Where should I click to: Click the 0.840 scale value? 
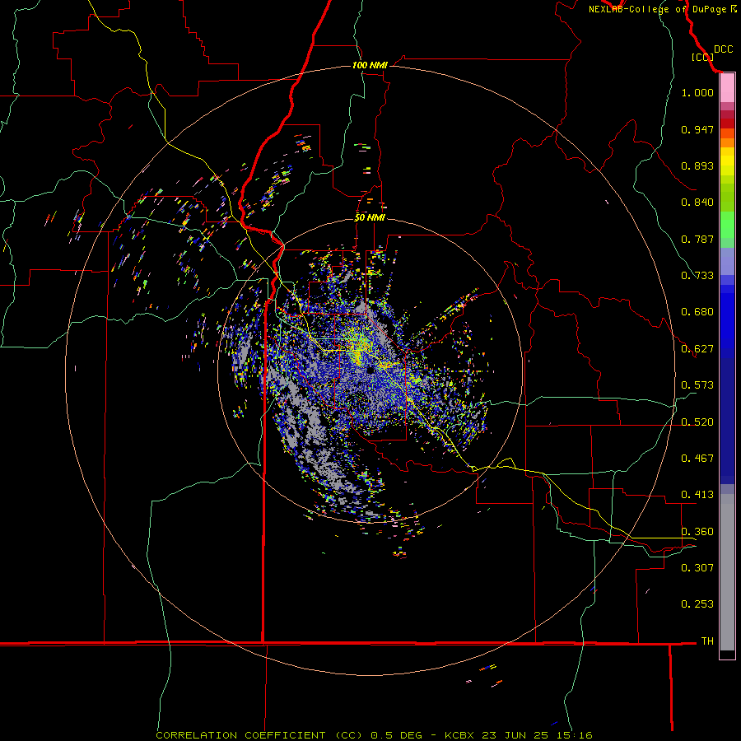(697, 203)
